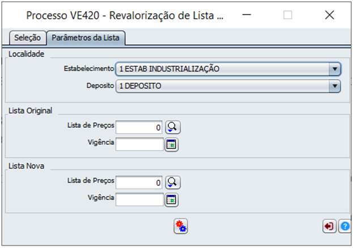Focus the Lista Nova Vigência date field
The width and height of the screenshot is (353, 248).
click(139, 199)
